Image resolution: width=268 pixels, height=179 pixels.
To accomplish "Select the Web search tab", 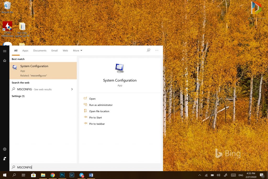I will (x=65, y=51).
